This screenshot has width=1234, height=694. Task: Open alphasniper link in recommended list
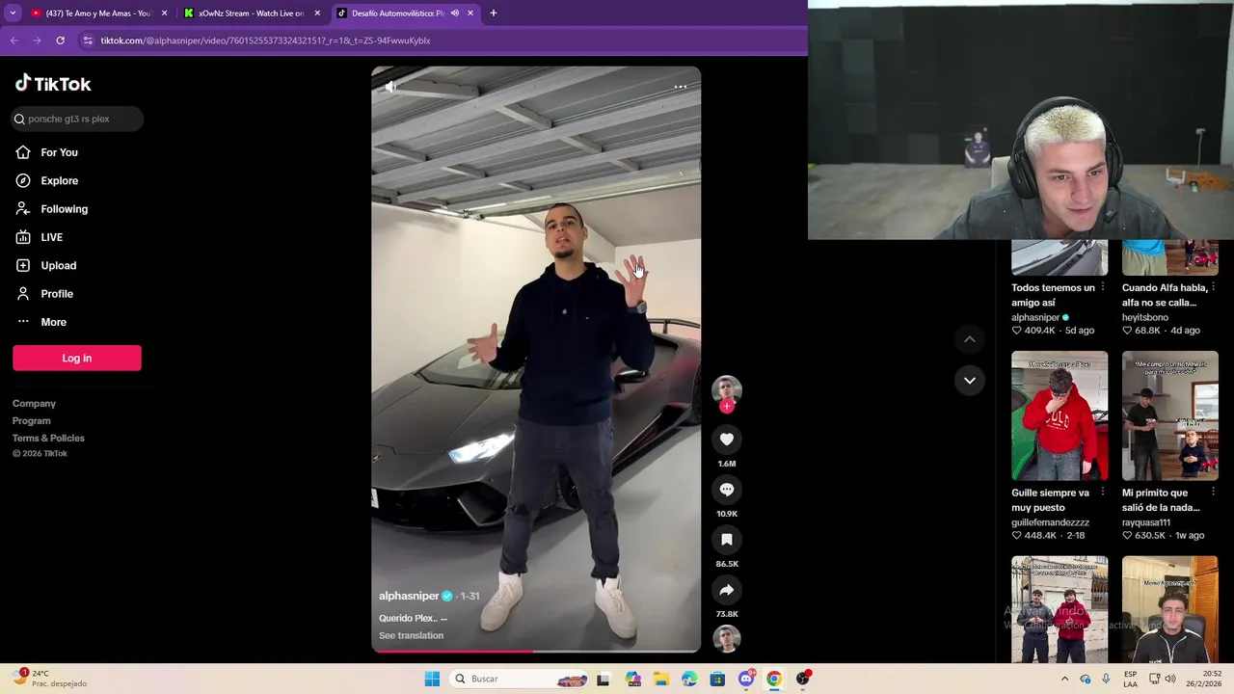(1035, 317)
